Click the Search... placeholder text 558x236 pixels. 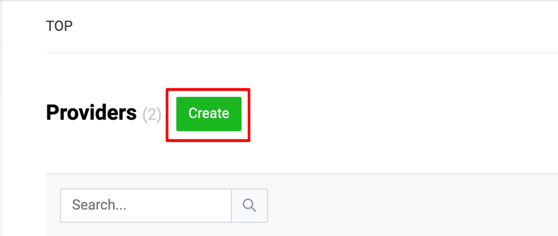[x=99, y=205]
